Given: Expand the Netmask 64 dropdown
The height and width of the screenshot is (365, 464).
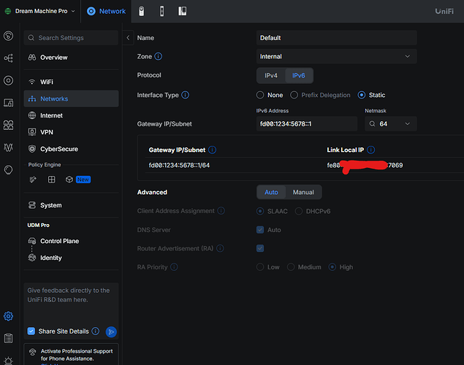Looking at the screenshot, I should coord(391,124).
